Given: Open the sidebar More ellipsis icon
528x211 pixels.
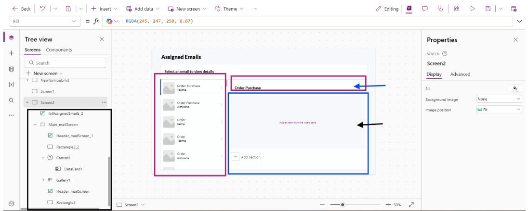Looking at the screenshot, I should [12, 115].
